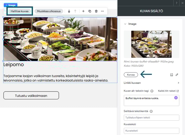Open the Kaikki Alt-teksti link
Screen dimensions: 185x135
(168, 91)
